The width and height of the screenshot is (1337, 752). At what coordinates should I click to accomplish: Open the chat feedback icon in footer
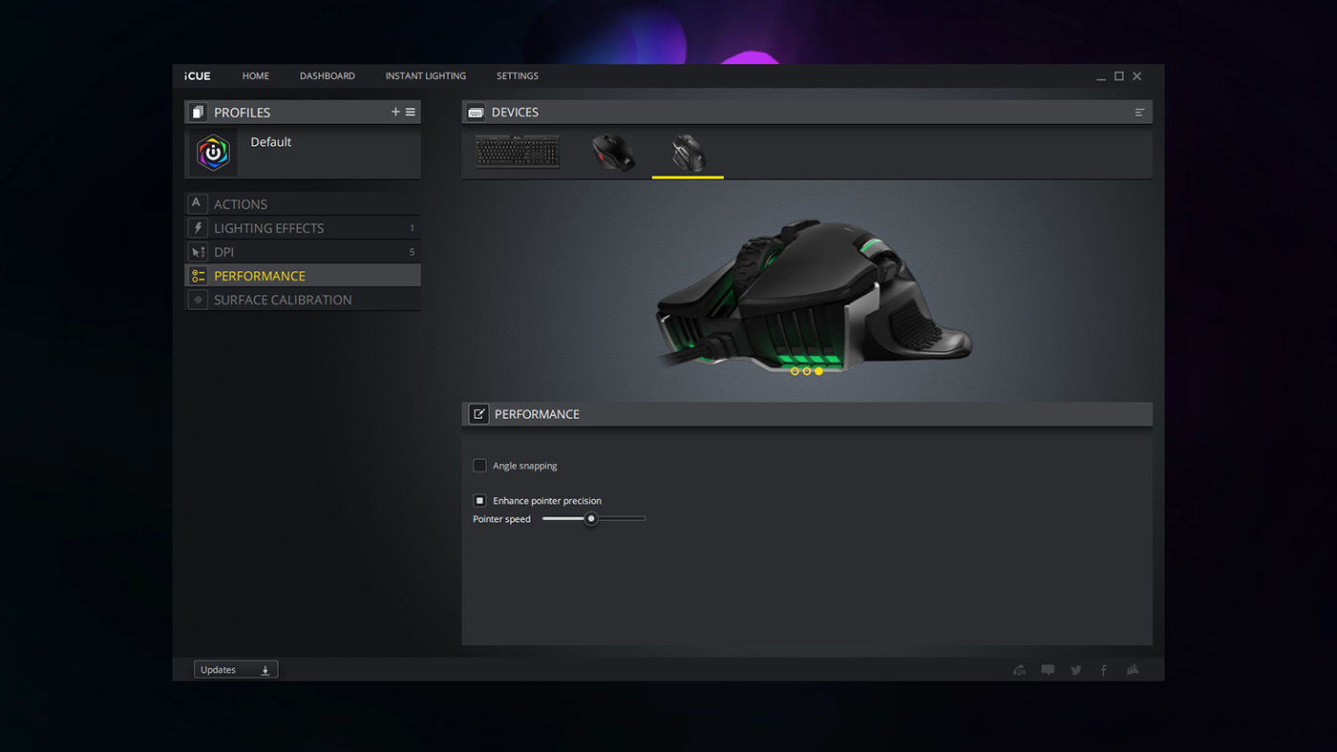click(1048, 670)
